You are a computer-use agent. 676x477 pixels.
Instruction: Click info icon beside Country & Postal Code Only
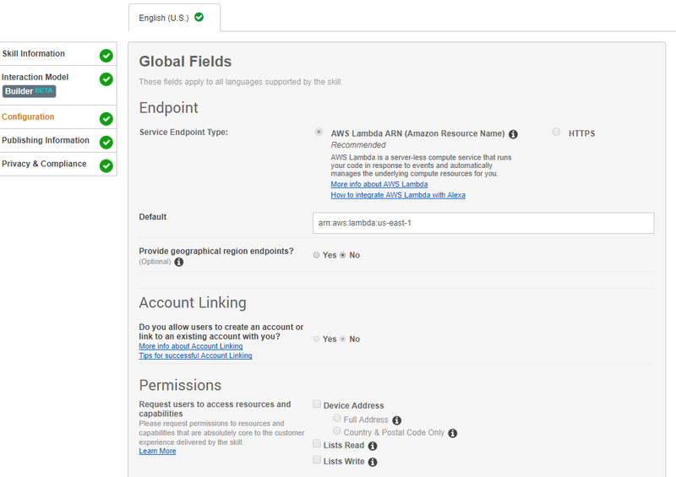click(453, 433)
